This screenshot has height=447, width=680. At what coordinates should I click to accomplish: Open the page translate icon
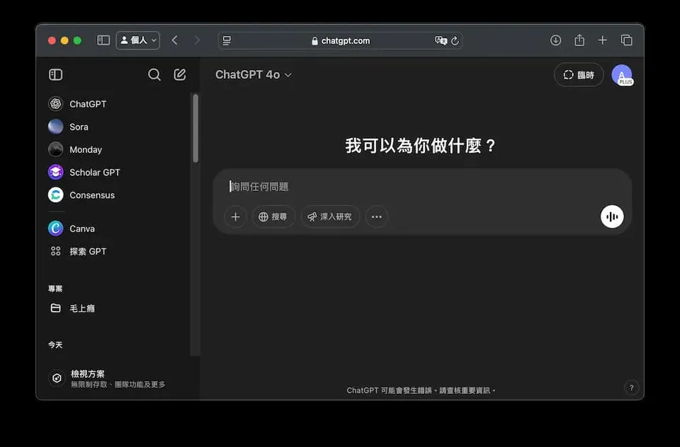[x=441, y=41]
